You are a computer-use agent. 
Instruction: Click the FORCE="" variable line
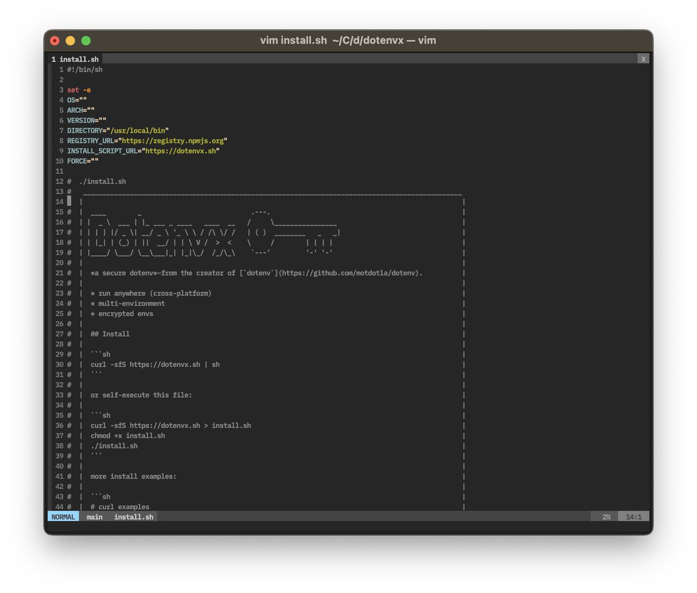pyautogui.click(x=82, y=161)
